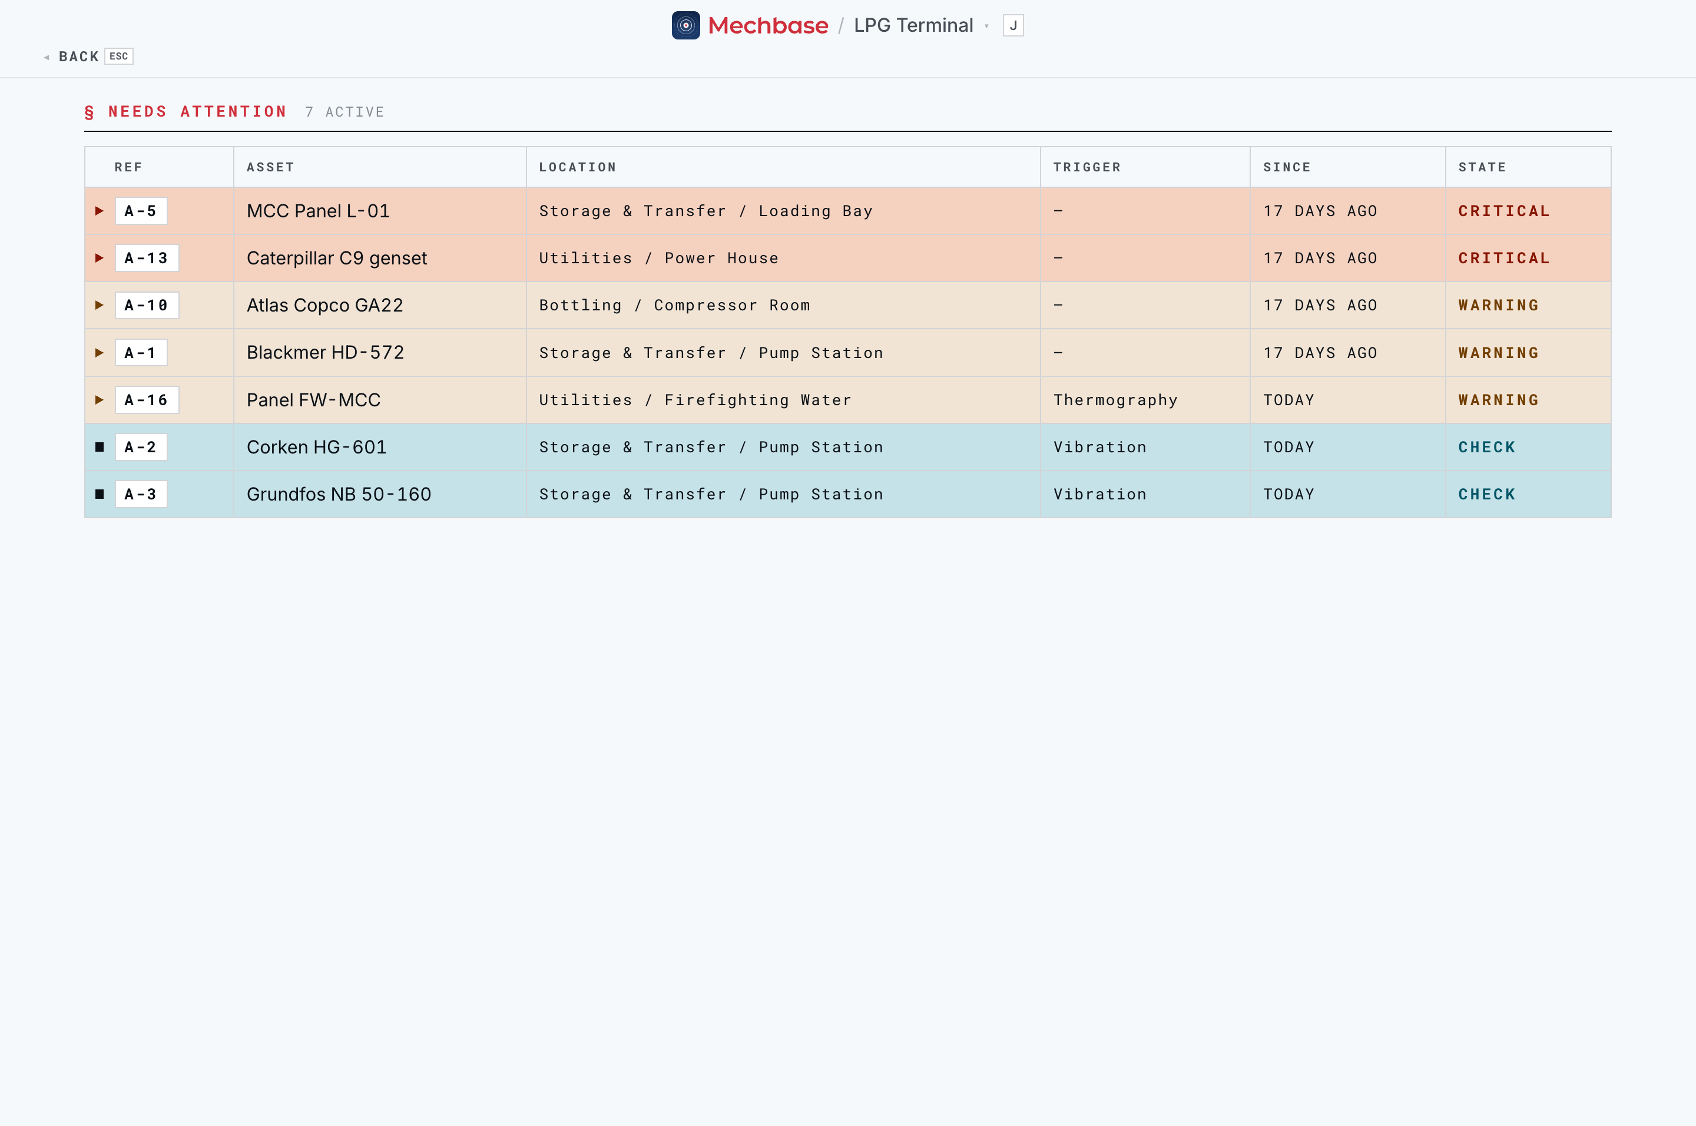Click the Vibration trigger for Grundfos NB 50-160
This screenshot has height=1126, width=1696.
click(x=1099, y=494)
